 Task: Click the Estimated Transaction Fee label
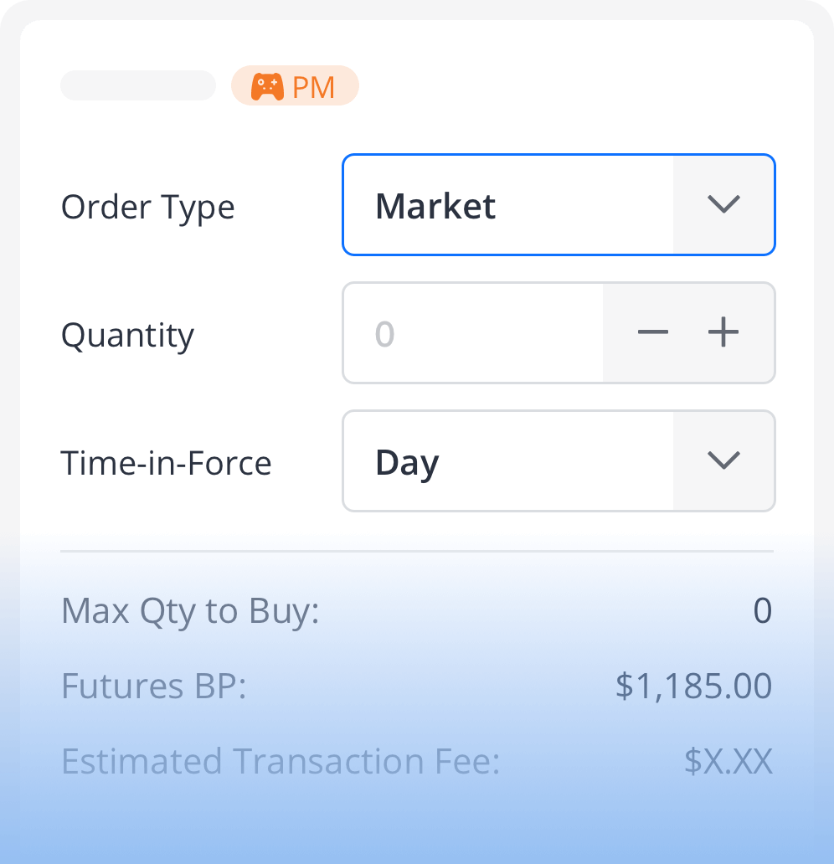[x=281, y=763]
